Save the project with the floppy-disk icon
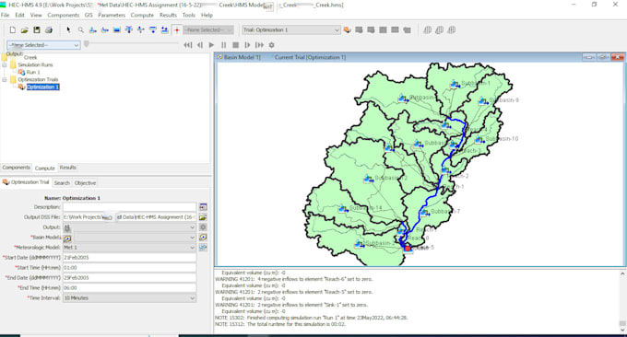This screenshot has height=337, width=627. [36, 30]
